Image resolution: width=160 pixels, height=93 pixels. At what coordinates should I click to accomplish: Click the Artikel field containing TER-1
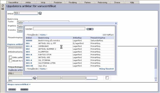pos(26,13)
